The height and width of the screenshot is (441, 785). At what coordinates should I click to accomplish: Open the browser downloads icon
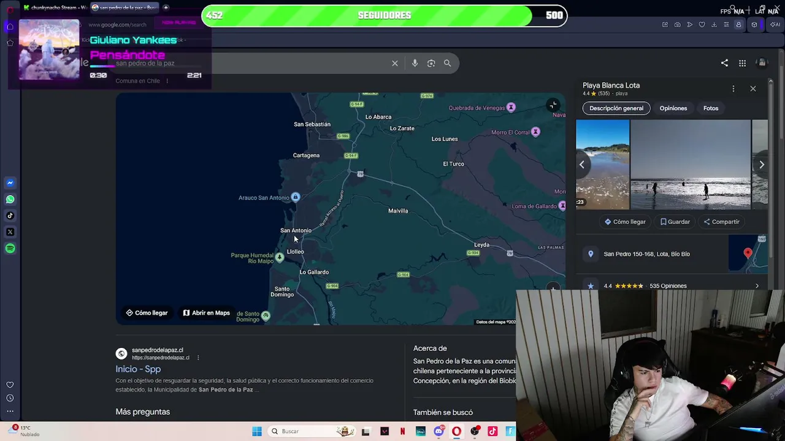click(714, 24)
